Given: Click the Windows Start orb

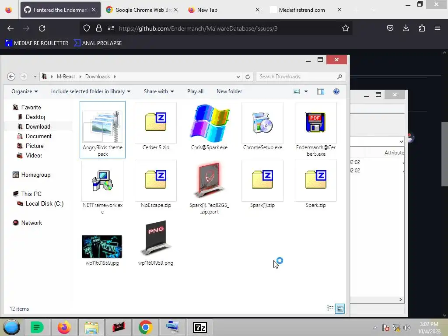Looking at the screenshot, I should (12, 327).
